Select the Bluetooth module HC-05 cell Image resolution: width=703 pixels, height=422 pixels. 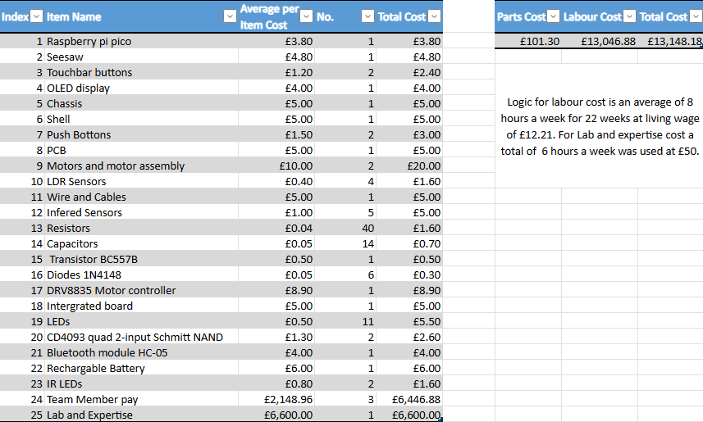click(141, 352)
